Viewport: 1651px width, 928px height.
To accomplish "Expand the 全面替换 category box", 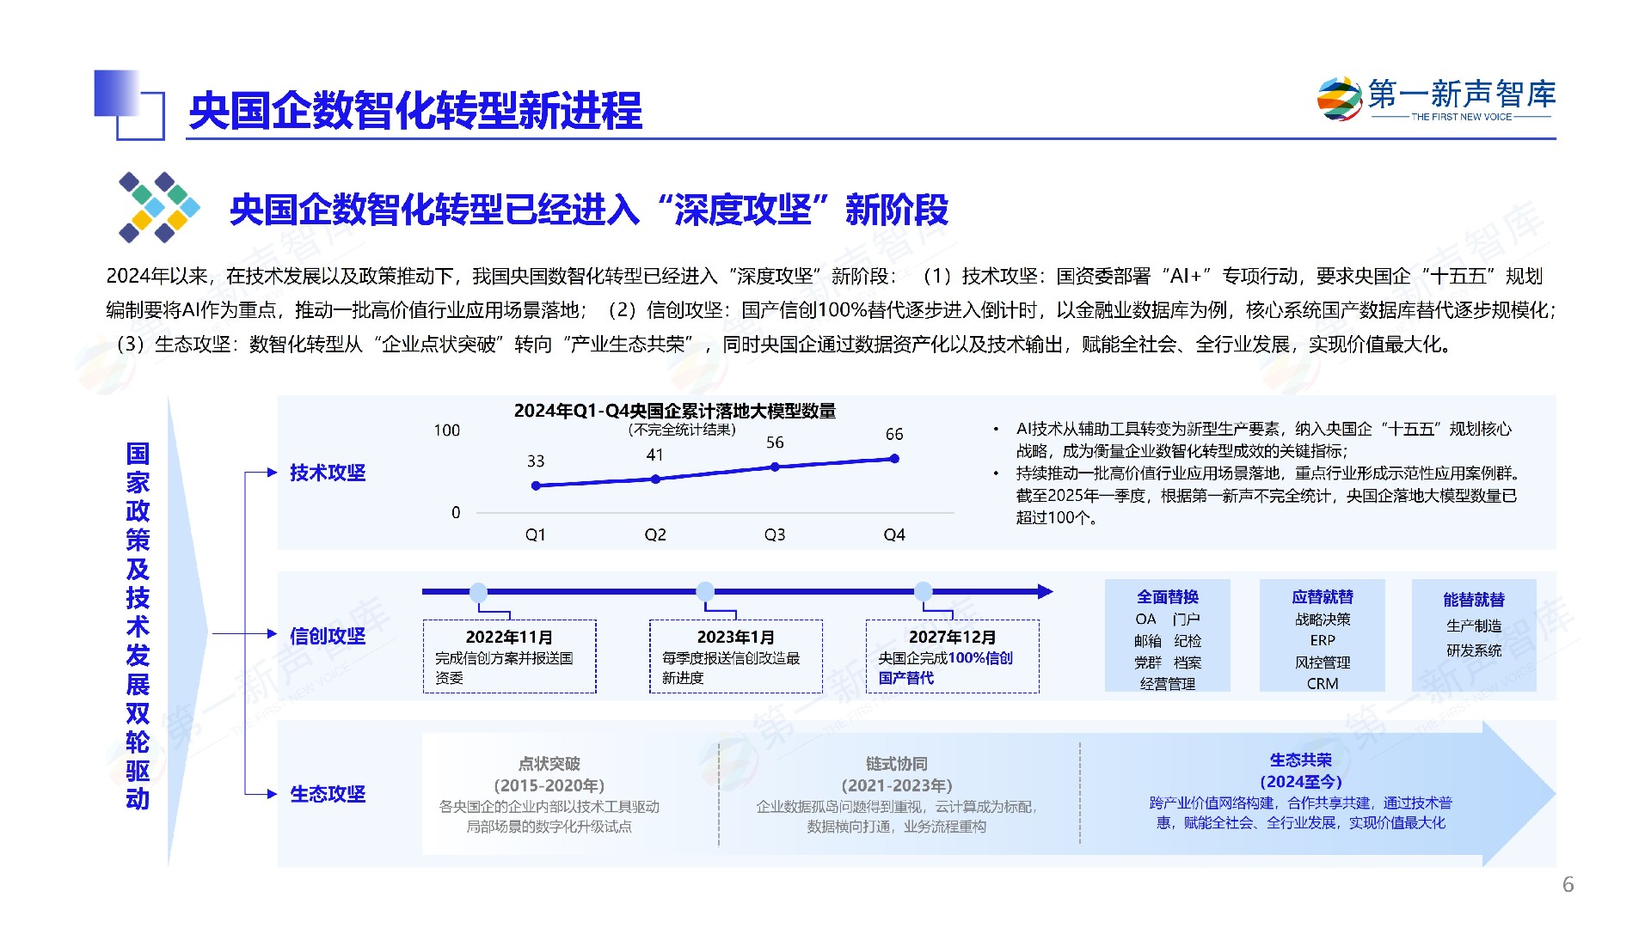I will tap(1169, 636).
